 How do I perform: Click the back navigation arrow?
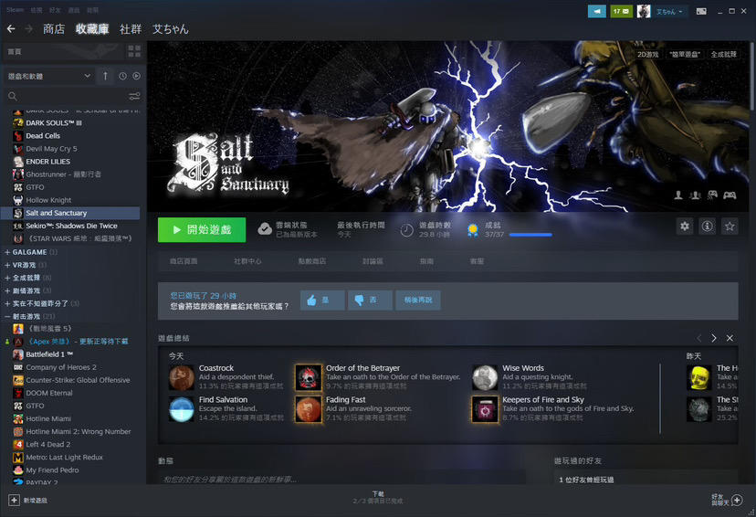(x=11, y=29)
